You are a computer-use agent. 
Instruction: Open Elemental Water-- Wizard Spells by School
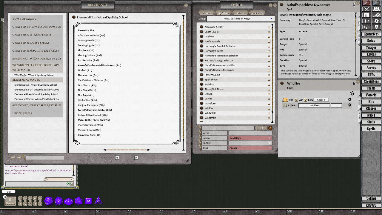click(x=37, y=99)
